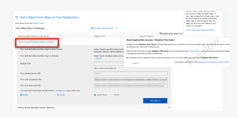
Task: Expand the Pankaj_Aswal-PankajAs-Geforc-dfevdvvn row chevron
Action: (169, 107)
